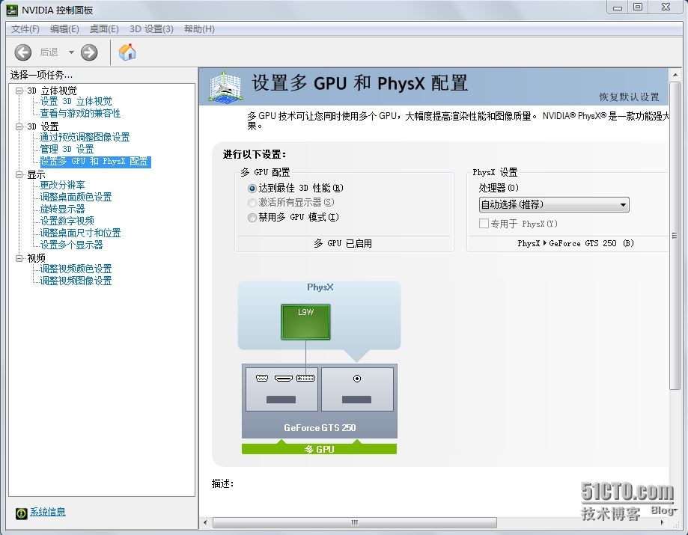Open 查看与游戏的兼容性 task

coord(80,113)
